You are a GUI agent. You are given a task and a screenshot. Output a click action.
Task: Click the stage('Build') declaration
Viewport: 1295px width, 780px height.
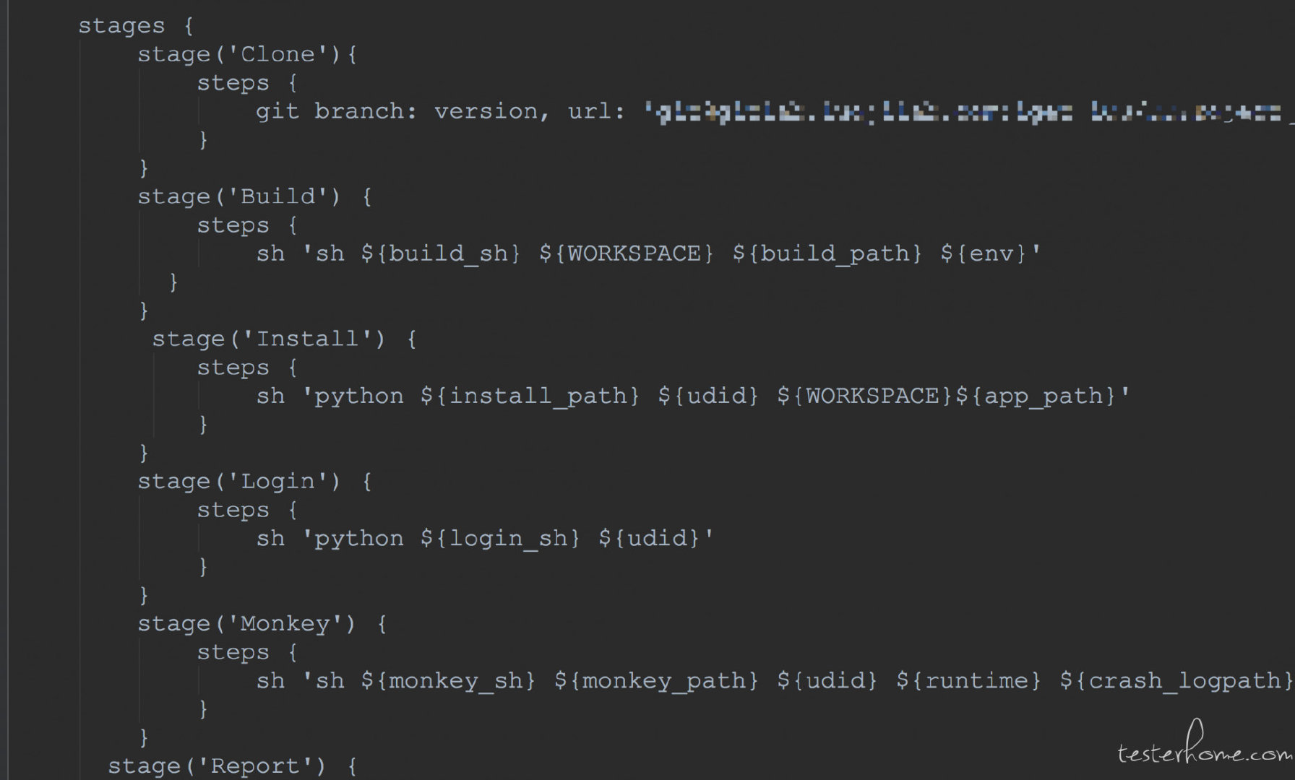coord(254,196)
